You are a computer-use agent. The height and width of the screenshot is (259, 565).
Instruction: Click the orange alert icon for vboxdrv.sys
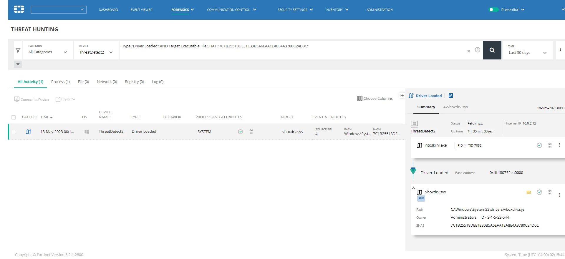click(529, 192)
